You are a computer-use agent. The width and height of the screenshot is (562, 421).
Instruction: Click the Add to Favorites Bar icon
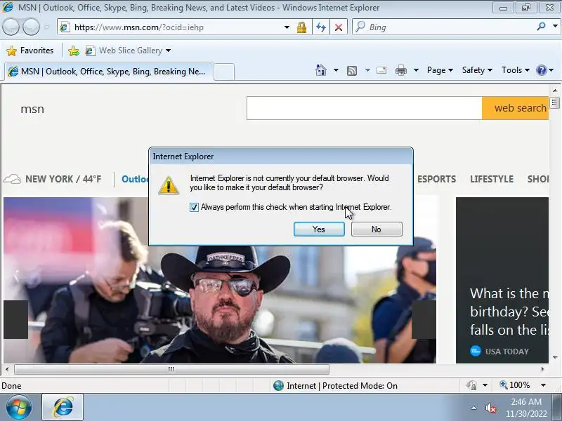74,51
